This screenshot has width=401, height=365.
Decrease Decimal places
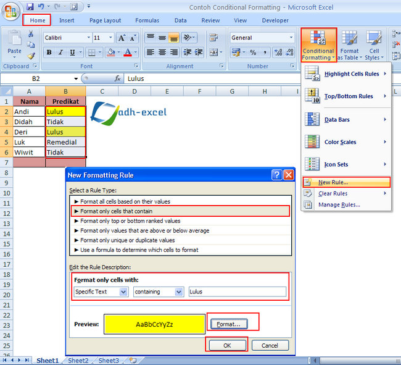(289, 52)
